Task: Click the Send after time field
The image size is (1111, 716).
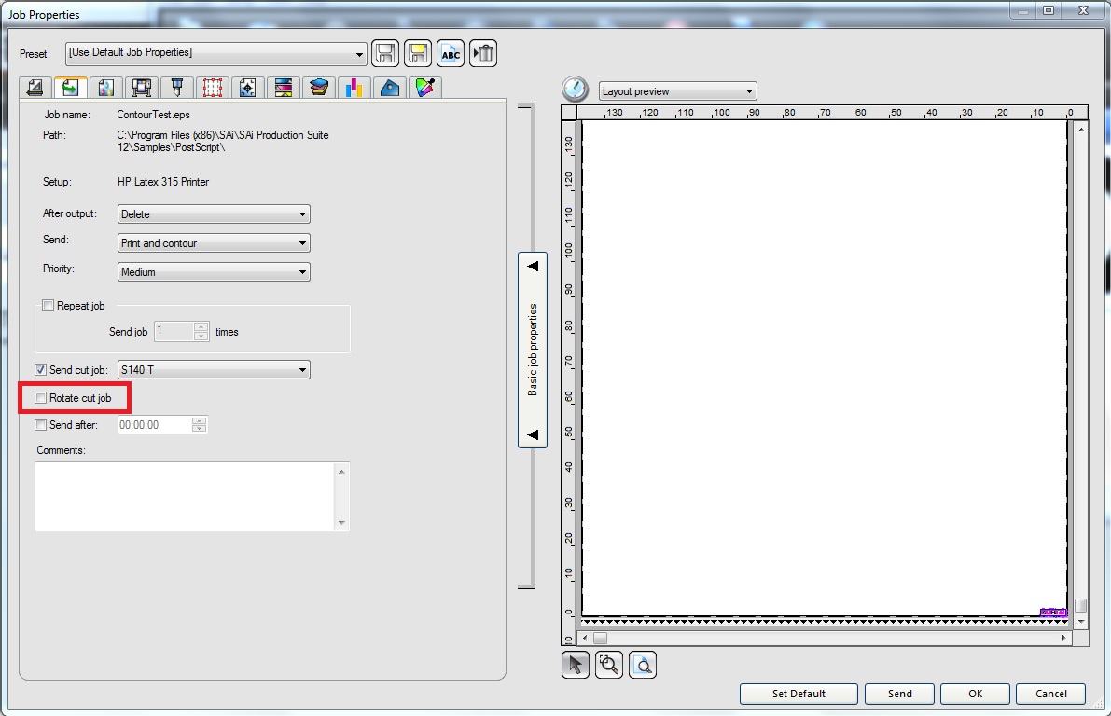Action: 155,425
